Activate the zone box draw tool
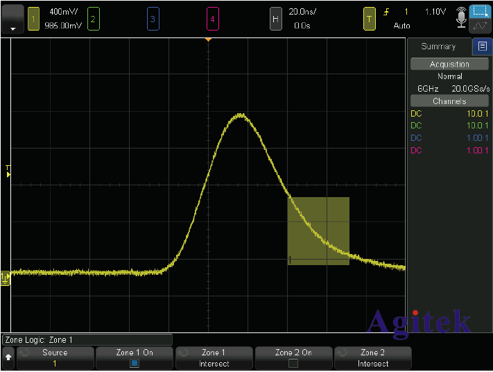The width and height of the screenshot is (493, 372). coord(480,12)
